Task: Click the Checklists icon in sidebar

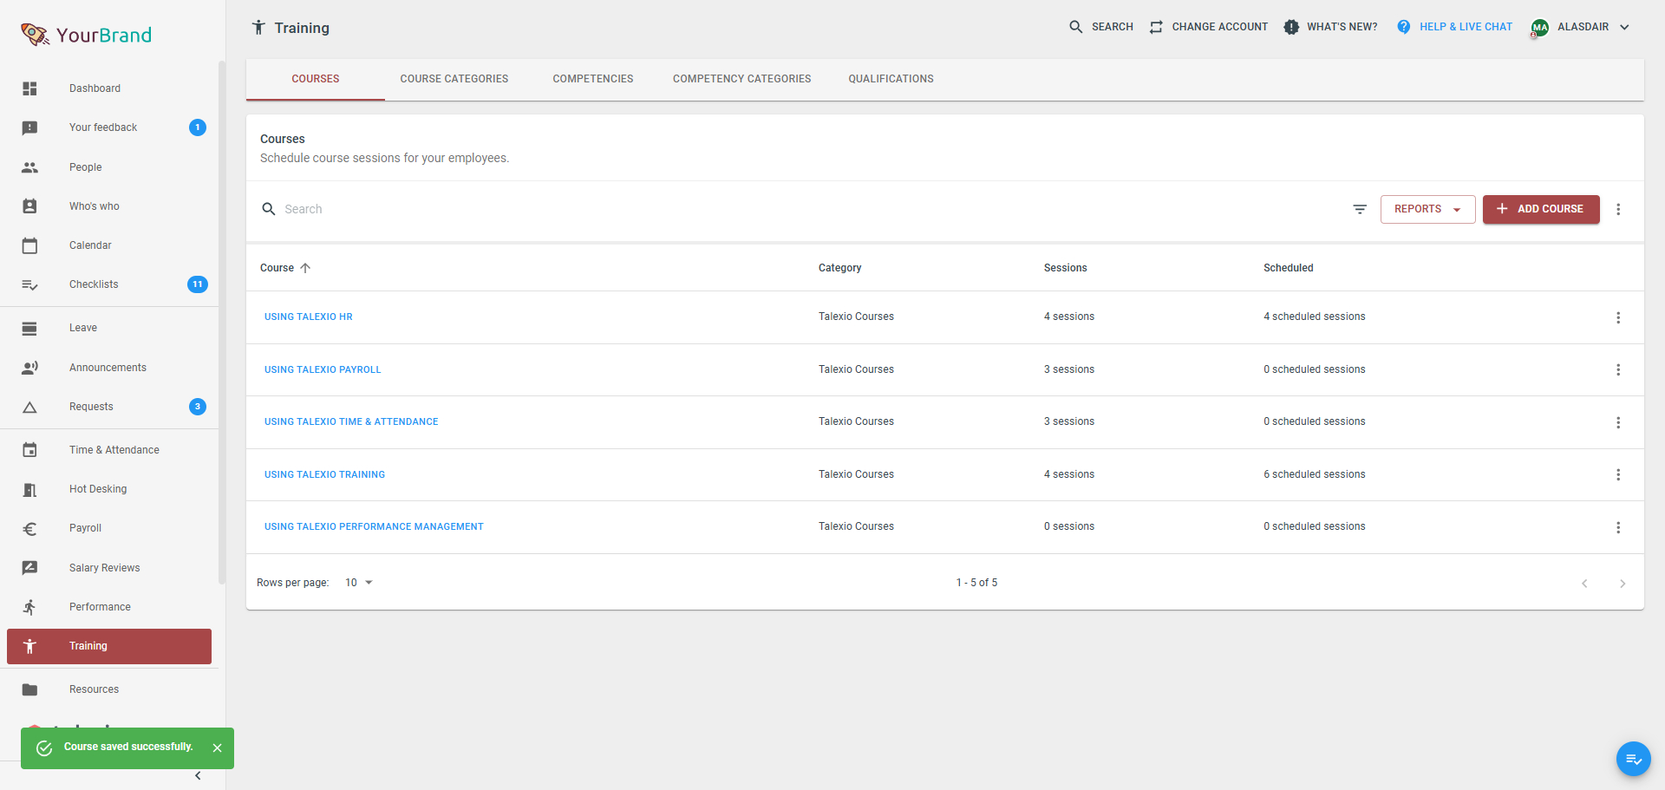Action: click(x=29, y=284)
